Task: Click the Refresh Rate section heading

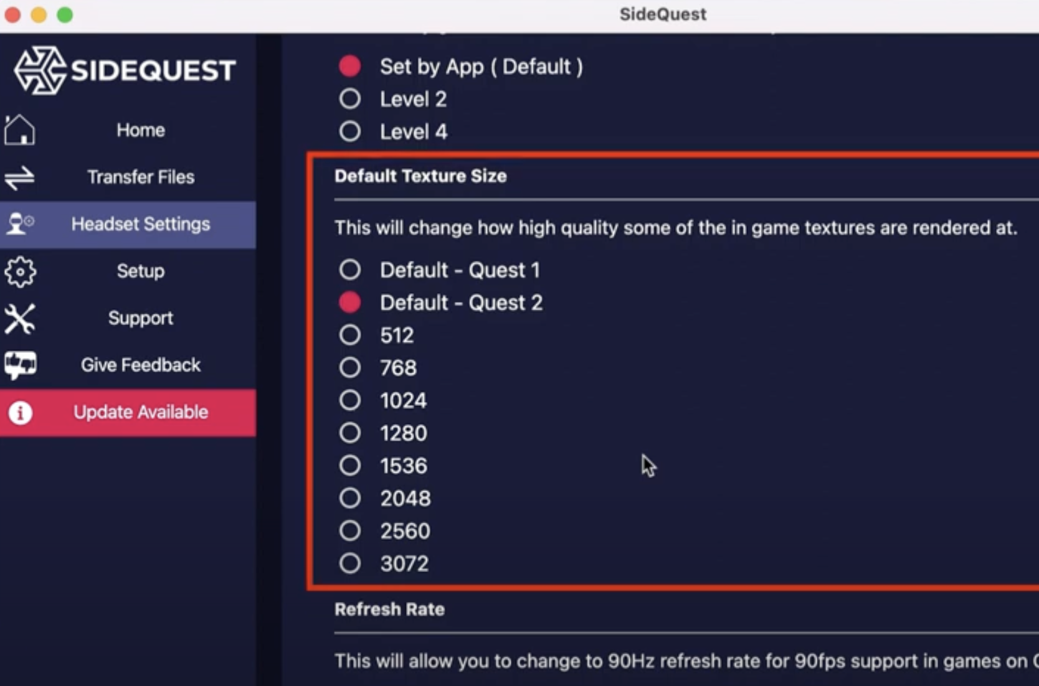Action: point(389,609)
